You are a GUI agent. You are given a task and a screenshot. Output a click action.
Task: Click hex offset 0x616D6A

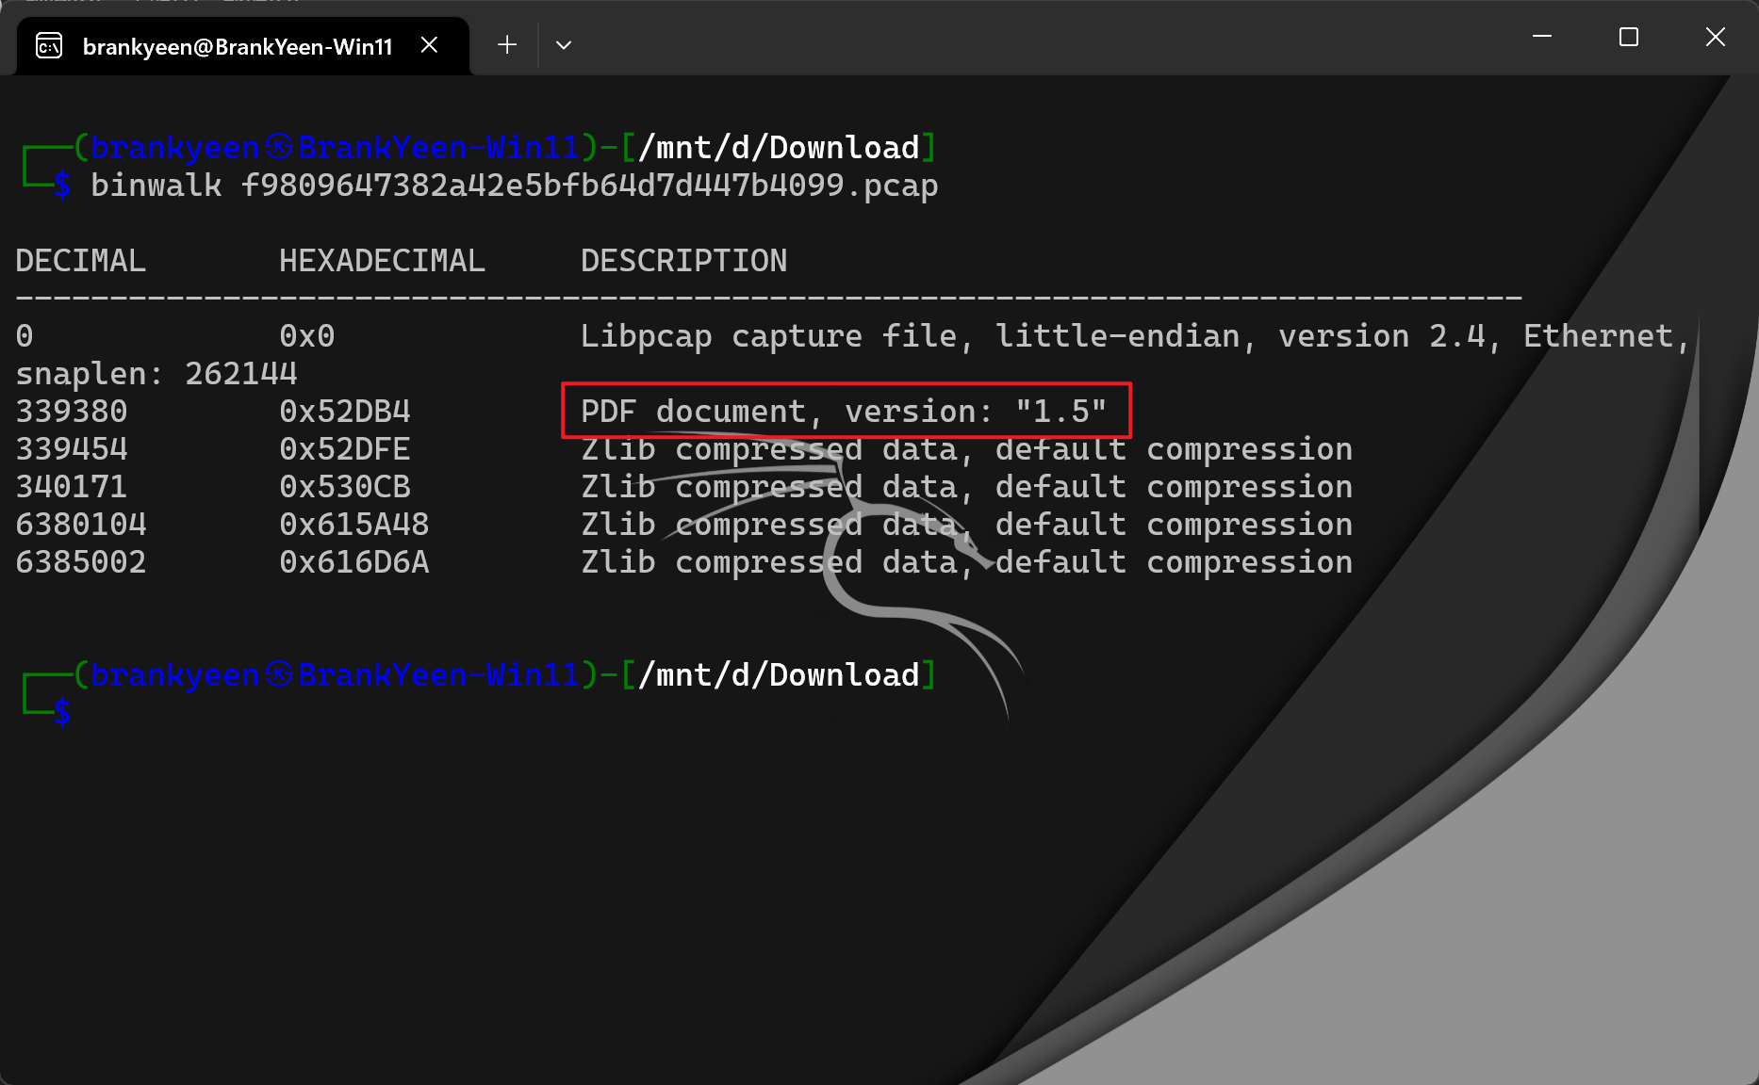(354, 562)
